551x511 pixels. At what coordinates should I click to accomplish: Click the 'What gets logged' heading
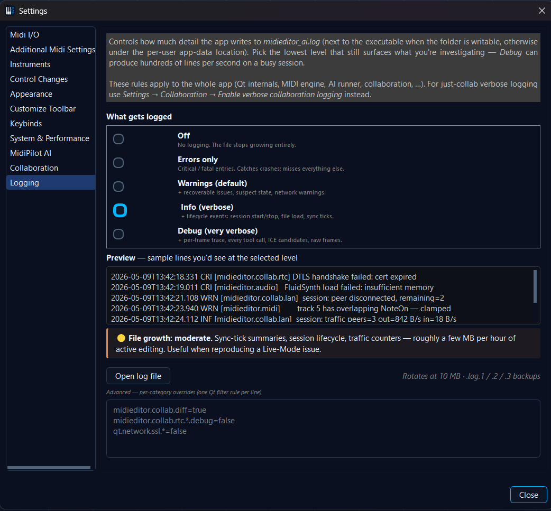pos(139,117)
